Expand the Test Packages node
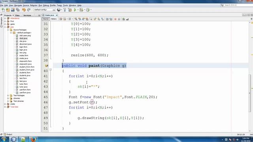This screenshot has width=253, height=142. [8, 95]
